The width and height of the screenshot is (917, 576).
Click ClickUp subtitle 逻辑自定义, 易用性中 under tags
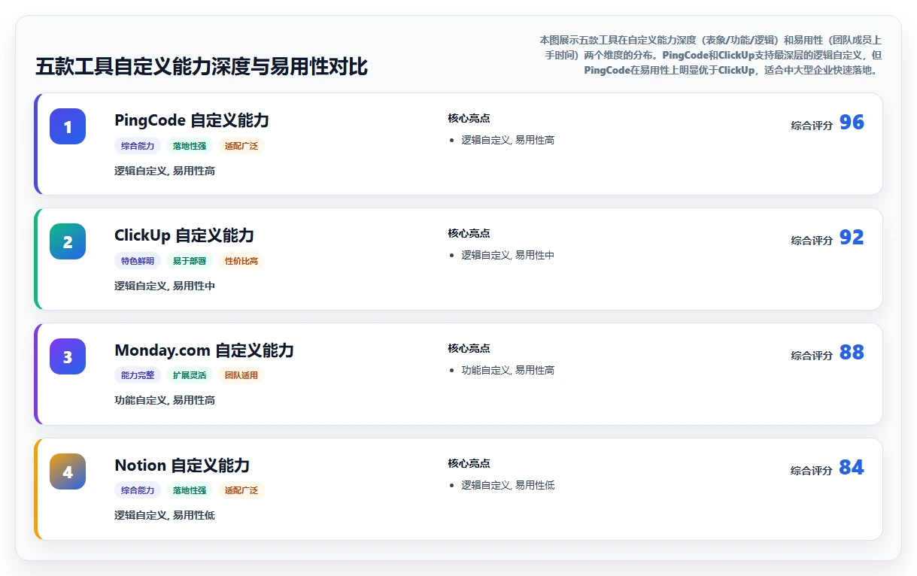[165, 286]
